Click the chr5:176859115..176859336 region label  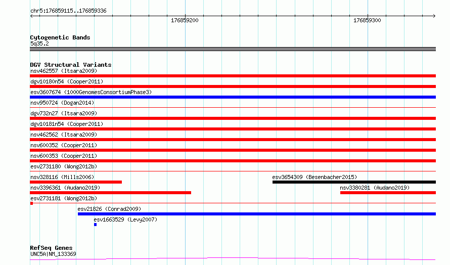pyautogui.click(x=68, y=11)
